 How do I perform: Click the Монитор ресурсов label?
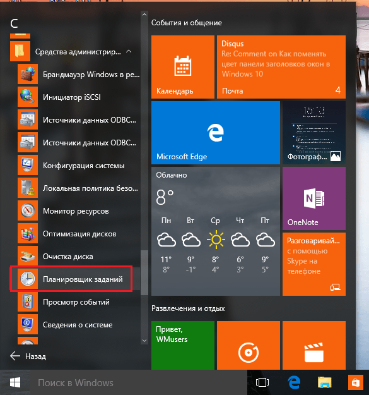pos(76,211)
